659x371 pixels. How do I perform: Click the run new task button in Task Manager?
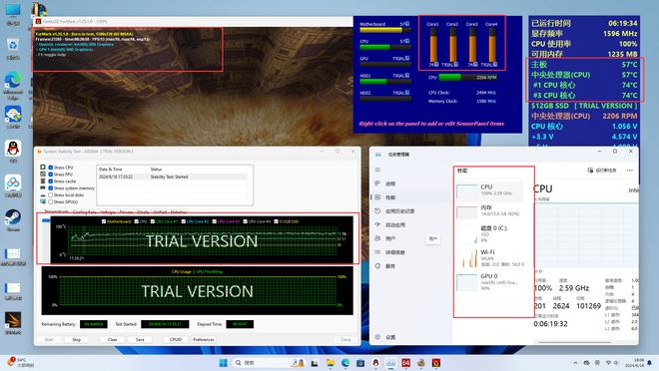[602, 170]
